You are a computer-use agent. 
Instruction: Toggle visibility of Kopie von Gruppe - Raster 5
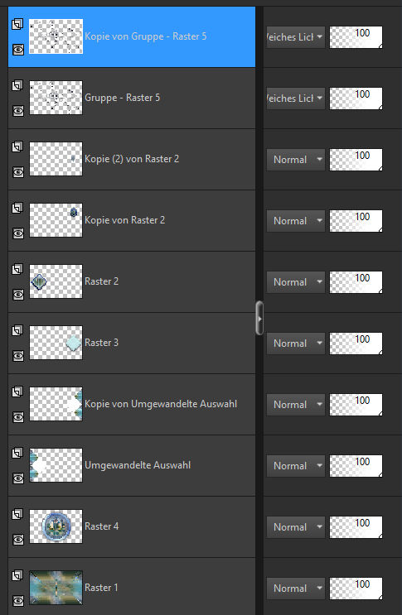click(18, 50)
